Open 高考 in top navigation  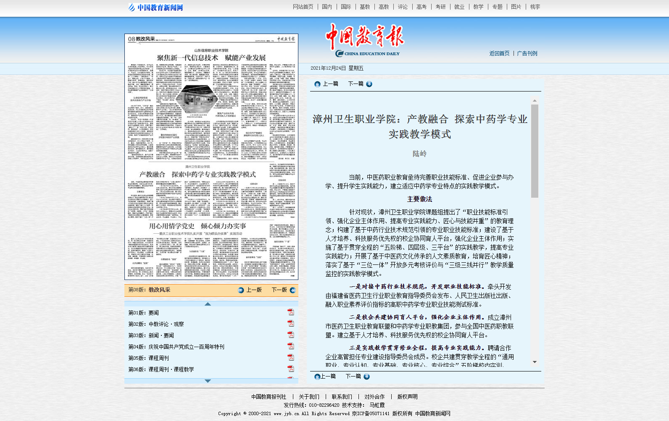[x=421, y=7]
